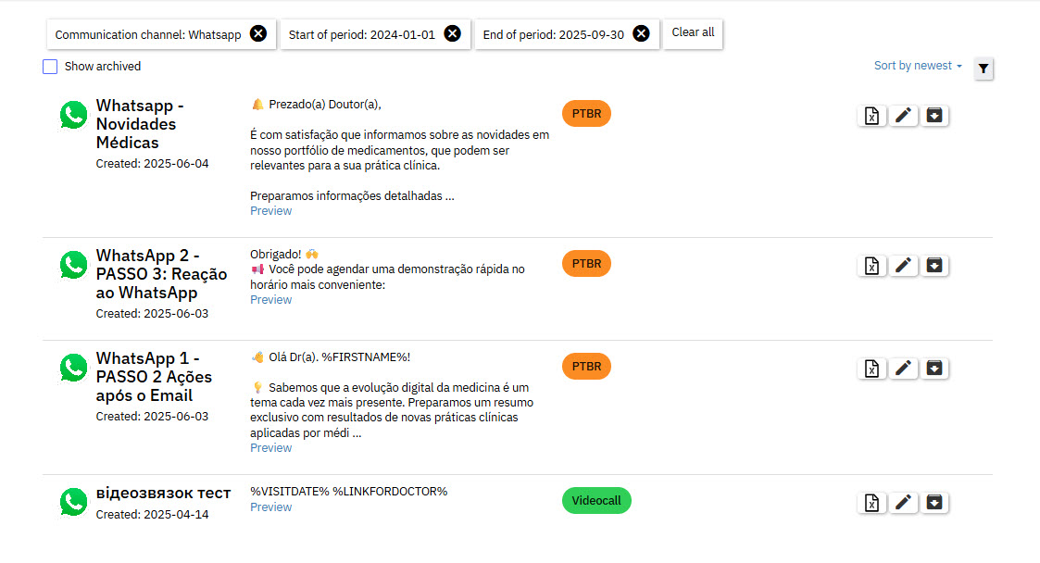The height and width of the screenshot is (563, 1040).
Task: Remove the Communication channel: Whatsapp filter
Action: [x=258, y=34]
